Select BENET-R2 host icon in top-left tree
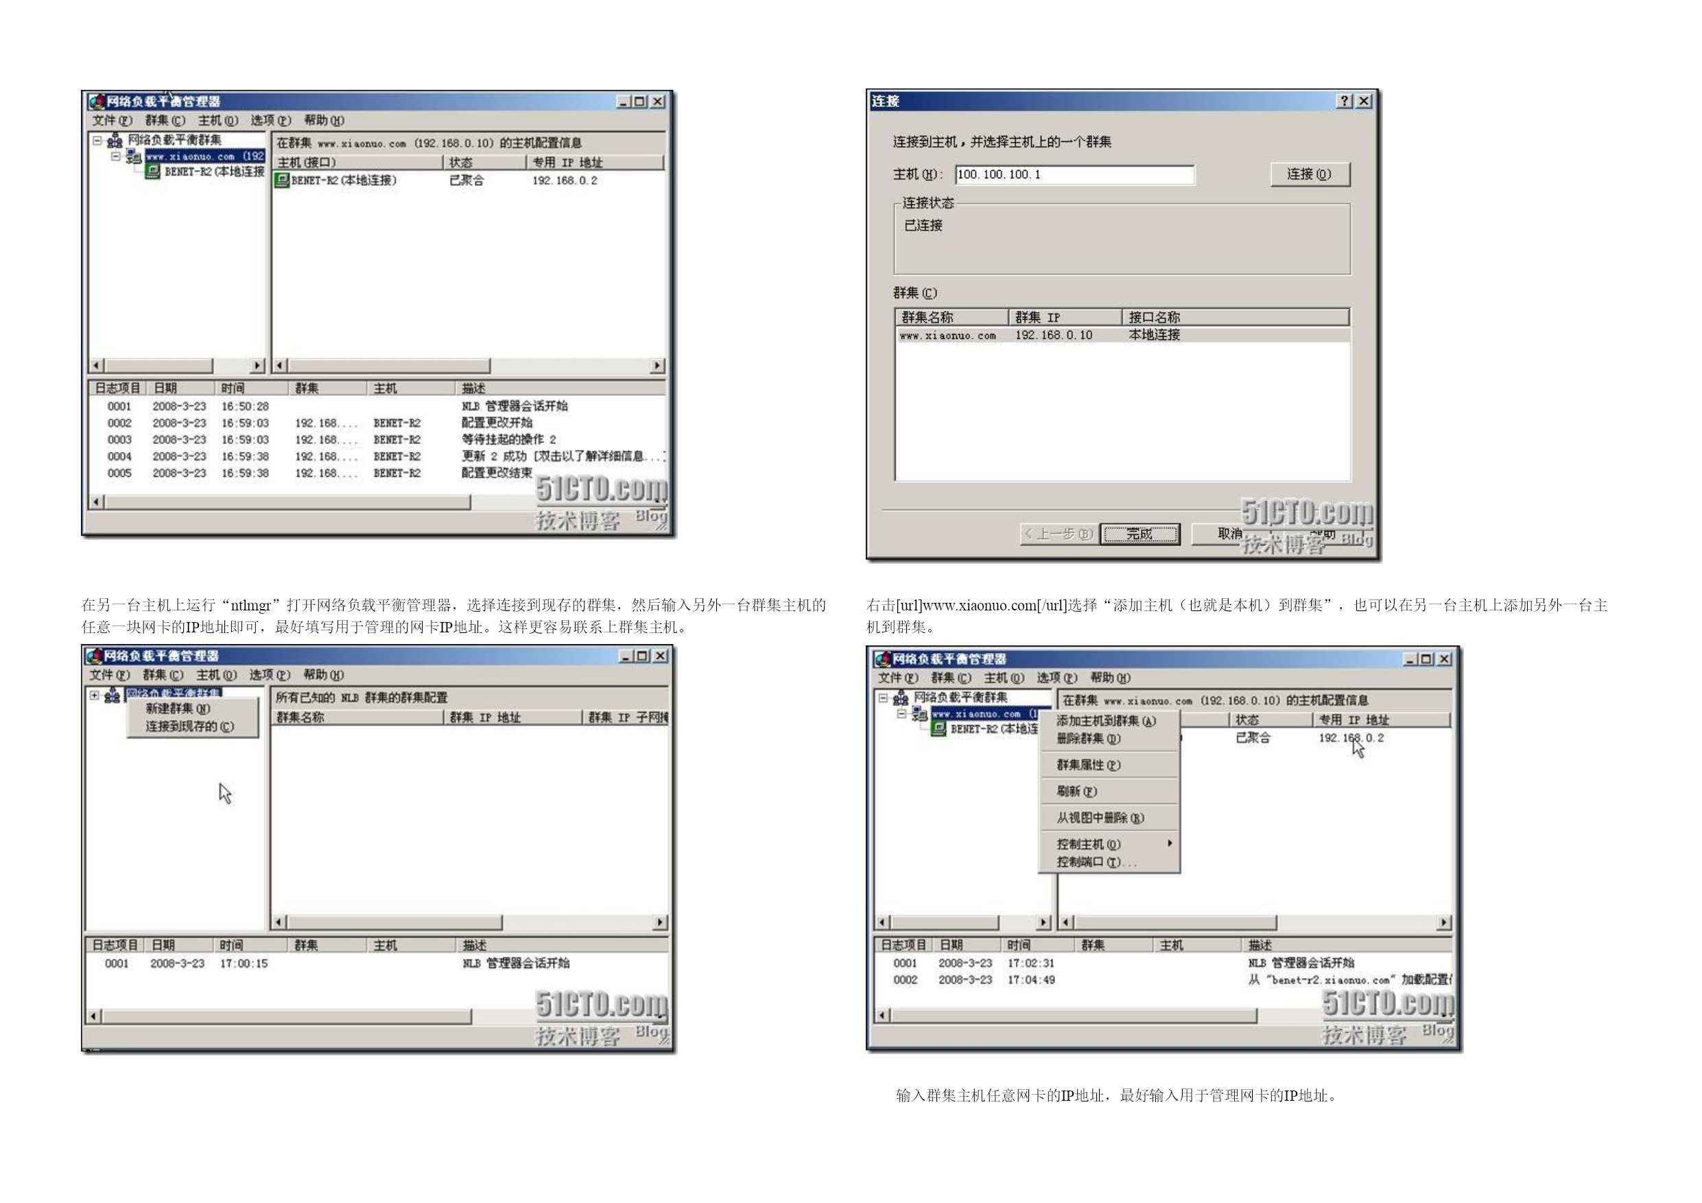This screenshot has width=1702, height=1203. pyautogui.click(x=153, y=171)
